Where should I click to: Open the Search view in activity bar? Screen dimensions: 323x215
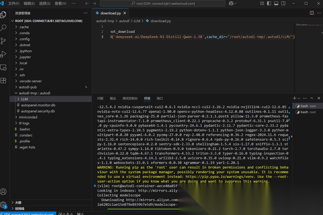coord(3,27)
